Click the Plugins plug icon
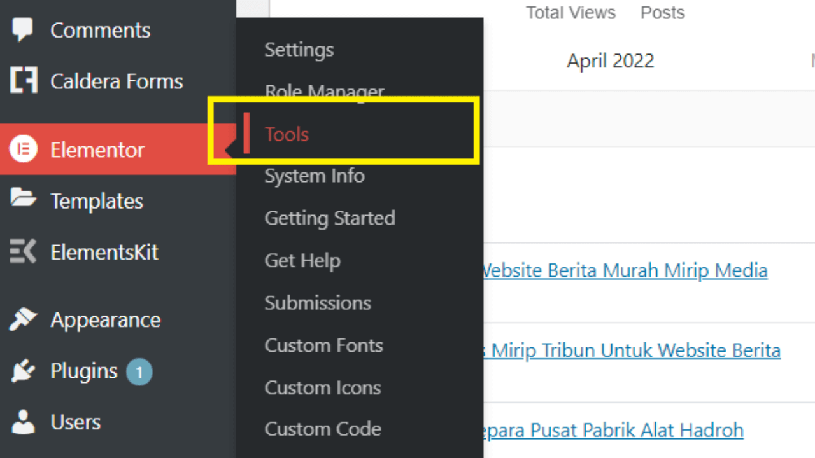The width and height of the screenshot is (815, 458). tap(24, 371)
